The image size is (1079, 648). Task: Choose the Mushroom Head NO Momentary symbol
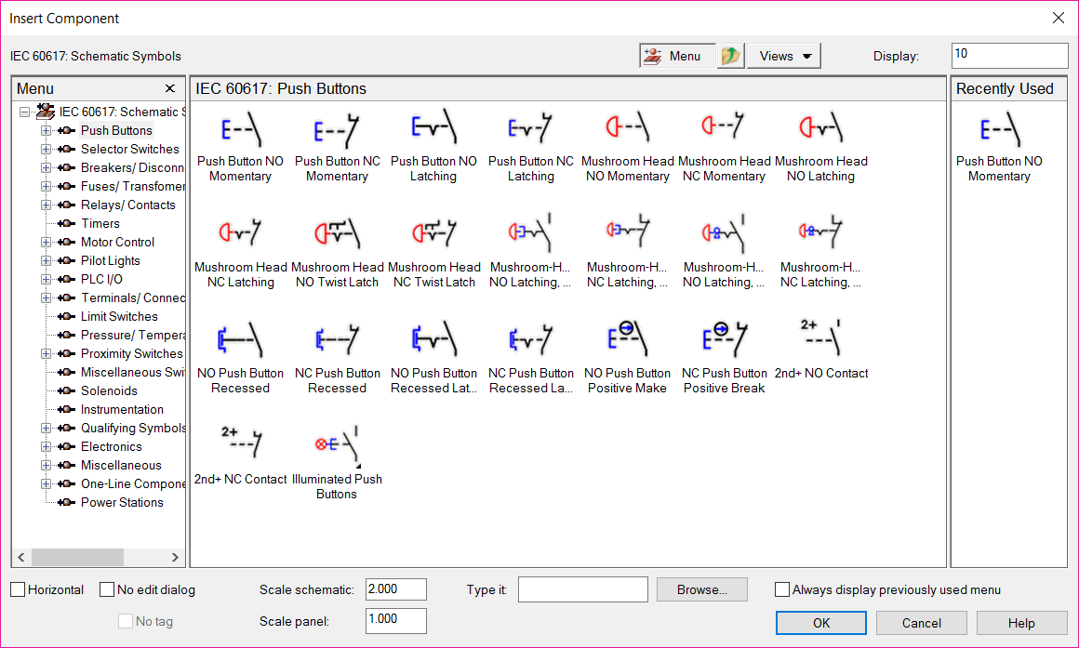[x=627, y=130]
